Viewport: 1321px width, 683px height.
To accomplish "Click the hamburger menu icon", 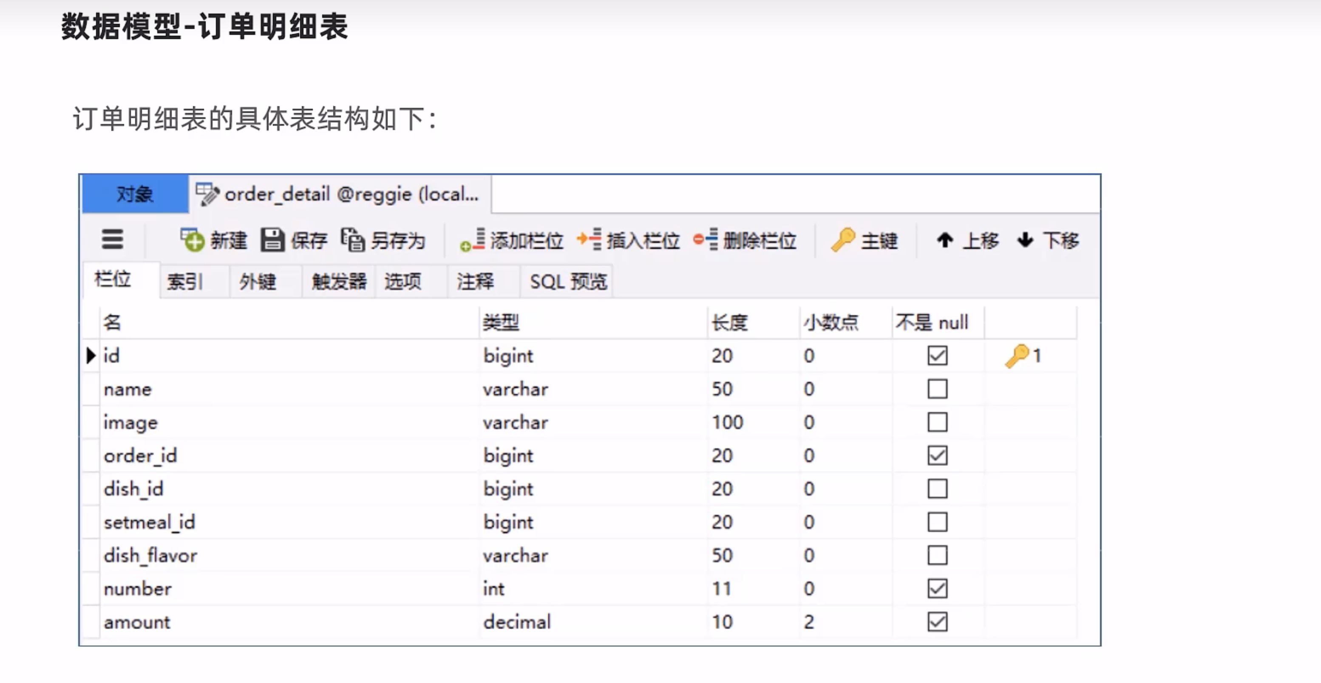I will tap(112, 239).
